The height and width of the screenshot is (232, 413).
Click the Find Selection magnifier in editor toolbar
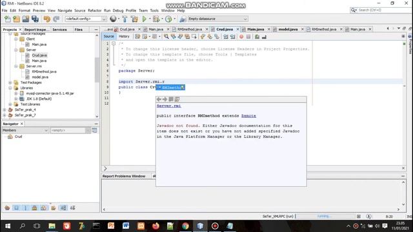(166, 37)
